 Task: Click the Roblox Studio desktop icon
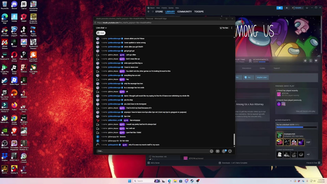(x=14, y=70)
